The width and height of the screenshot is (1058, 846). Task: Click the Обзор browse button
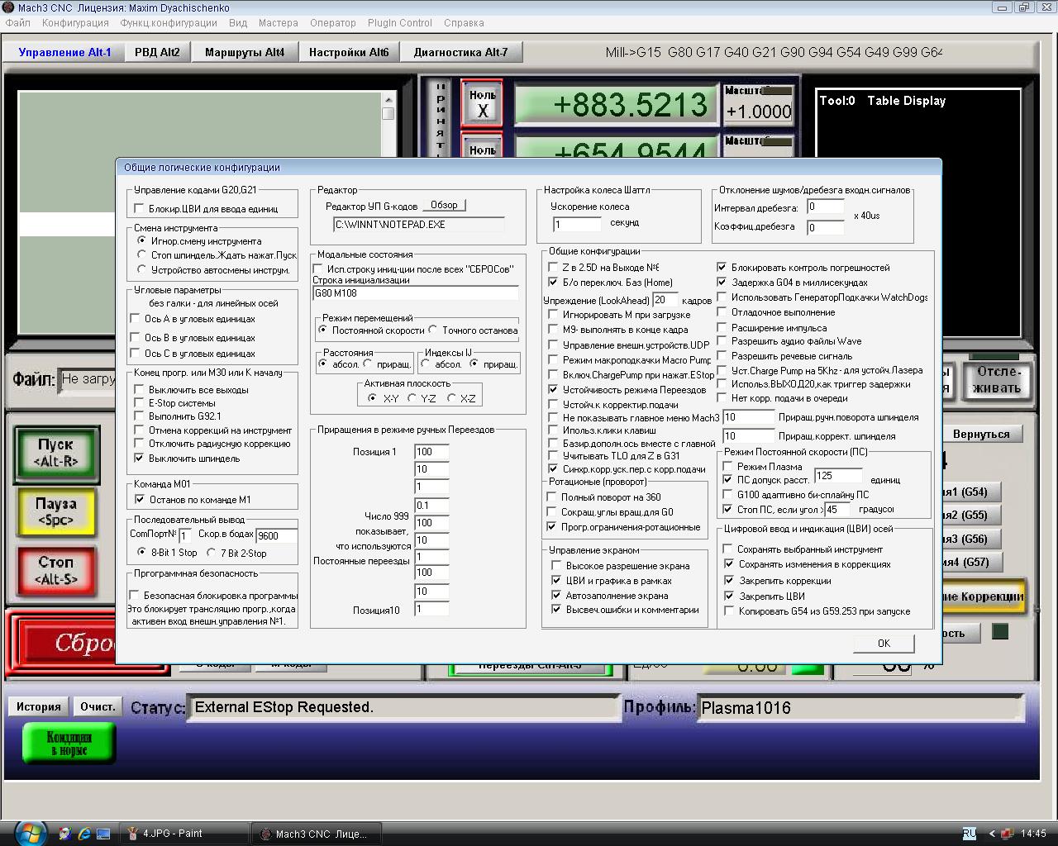point(444,205)
